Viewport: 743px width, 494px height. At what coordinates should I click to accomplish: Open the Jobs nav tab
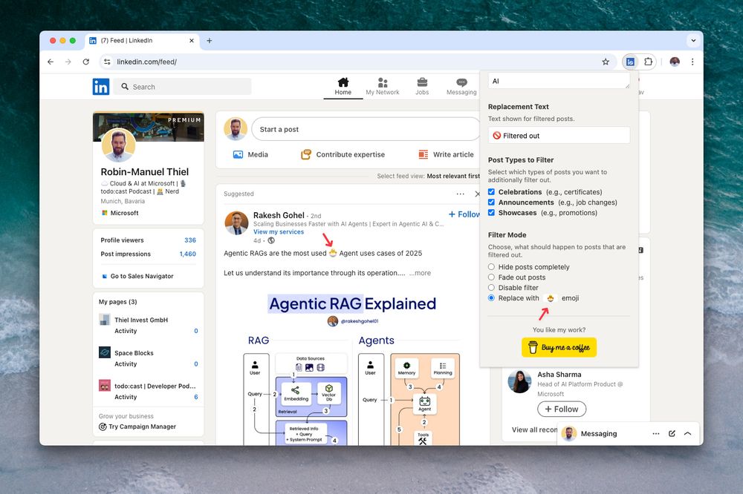coord(422,87)
